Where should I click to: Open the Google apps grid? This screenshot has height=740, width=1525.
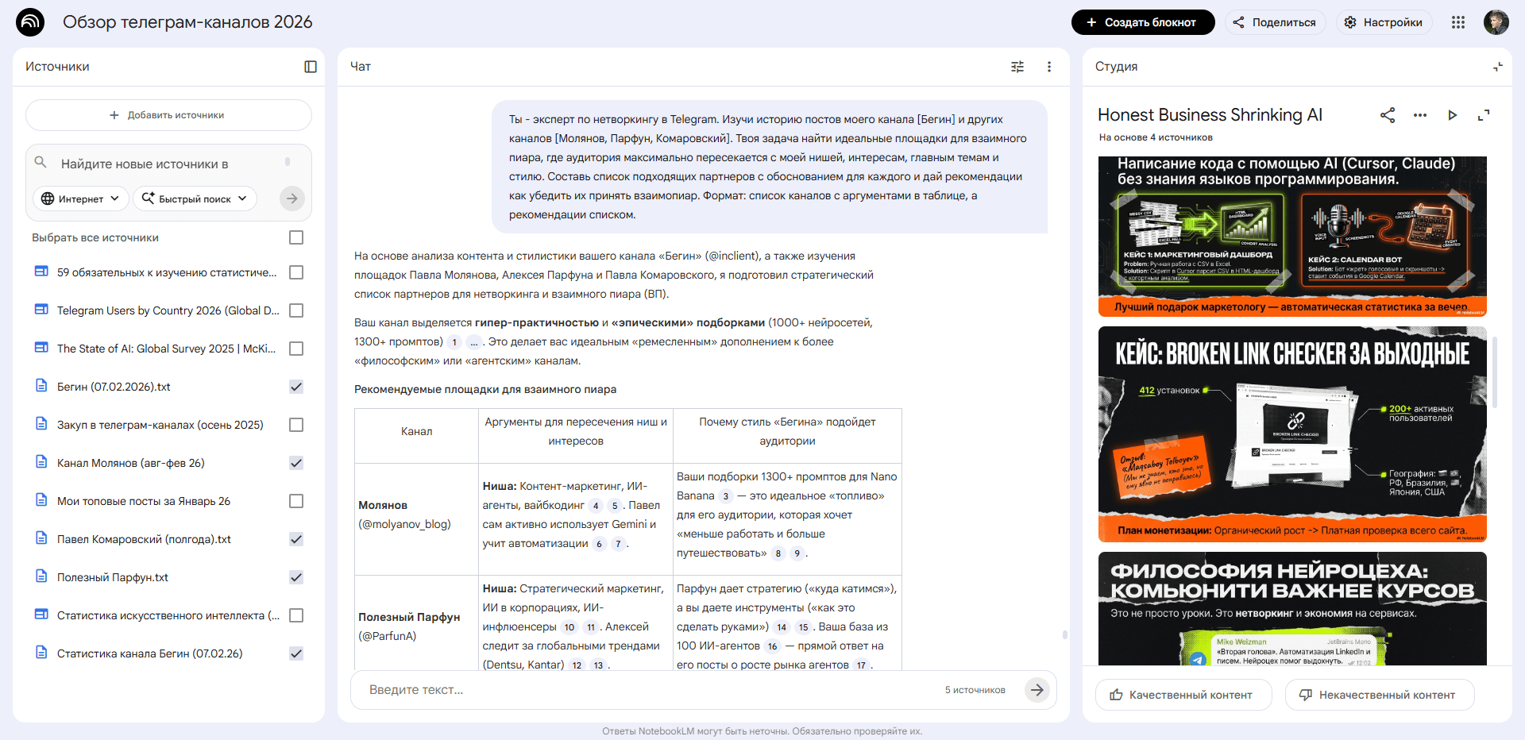1458,22
